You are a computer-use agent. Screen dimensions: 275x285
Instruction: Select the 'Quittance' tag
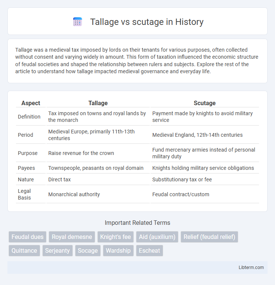coord(24,251)
